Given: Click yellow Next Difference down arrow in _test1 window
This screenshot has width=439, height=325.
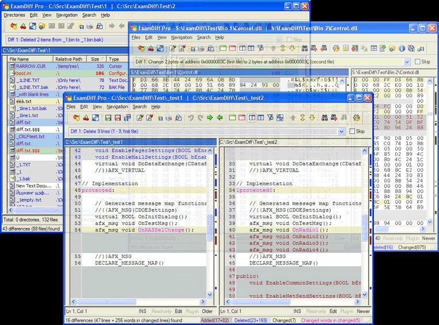Looking at the screenshot, I should [312, 118].
